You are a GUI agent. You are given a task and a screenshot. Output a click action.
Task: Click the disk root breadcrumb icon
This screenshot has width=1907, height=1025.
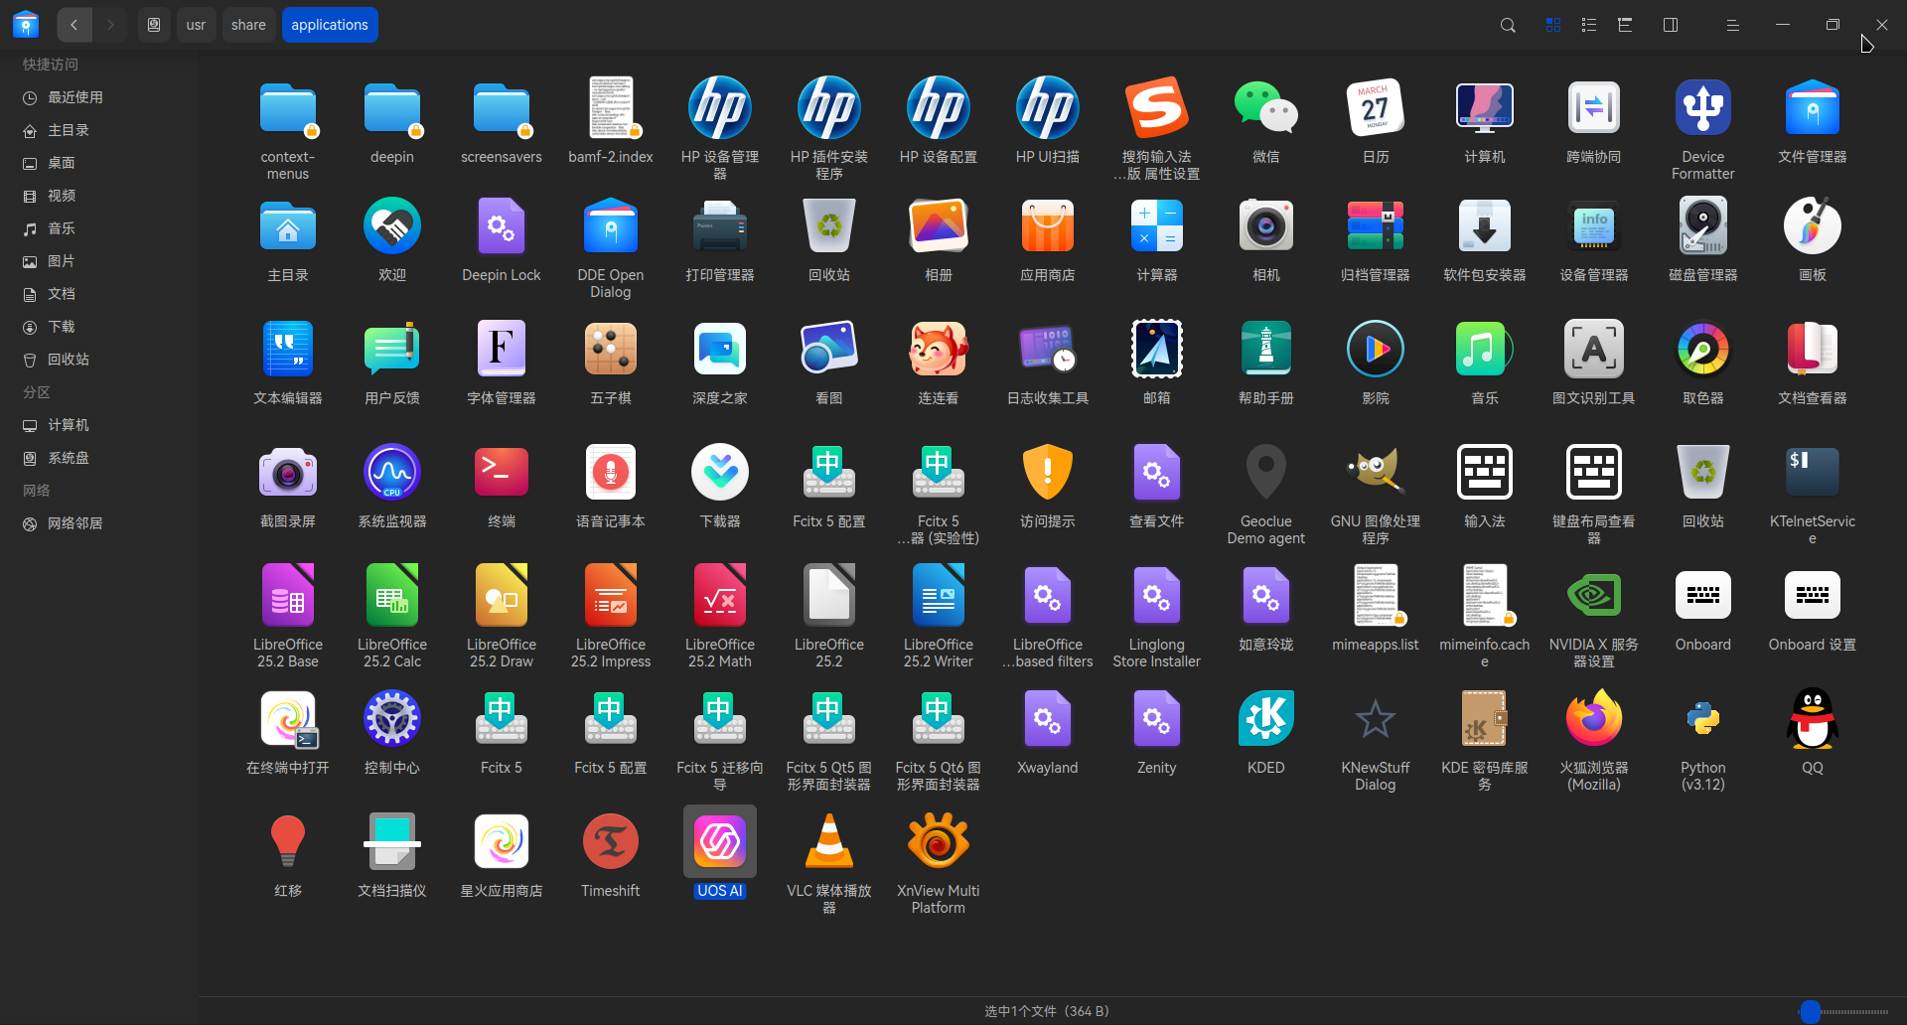(154, 25)
